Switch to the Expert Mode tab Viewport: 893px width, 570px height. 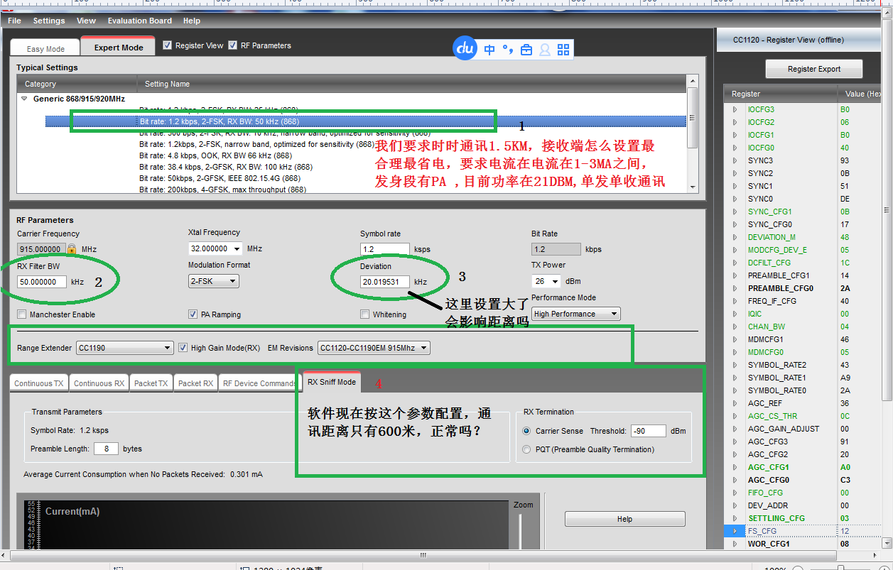[118, 47]
